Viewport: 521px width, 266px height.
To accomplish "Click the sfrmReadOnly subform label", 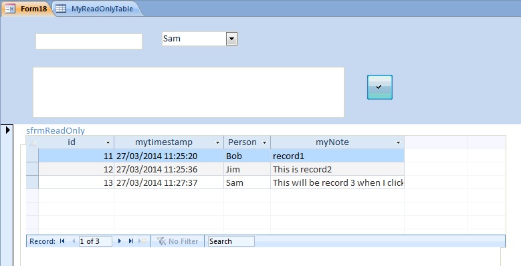I will (x=56, y=130).
